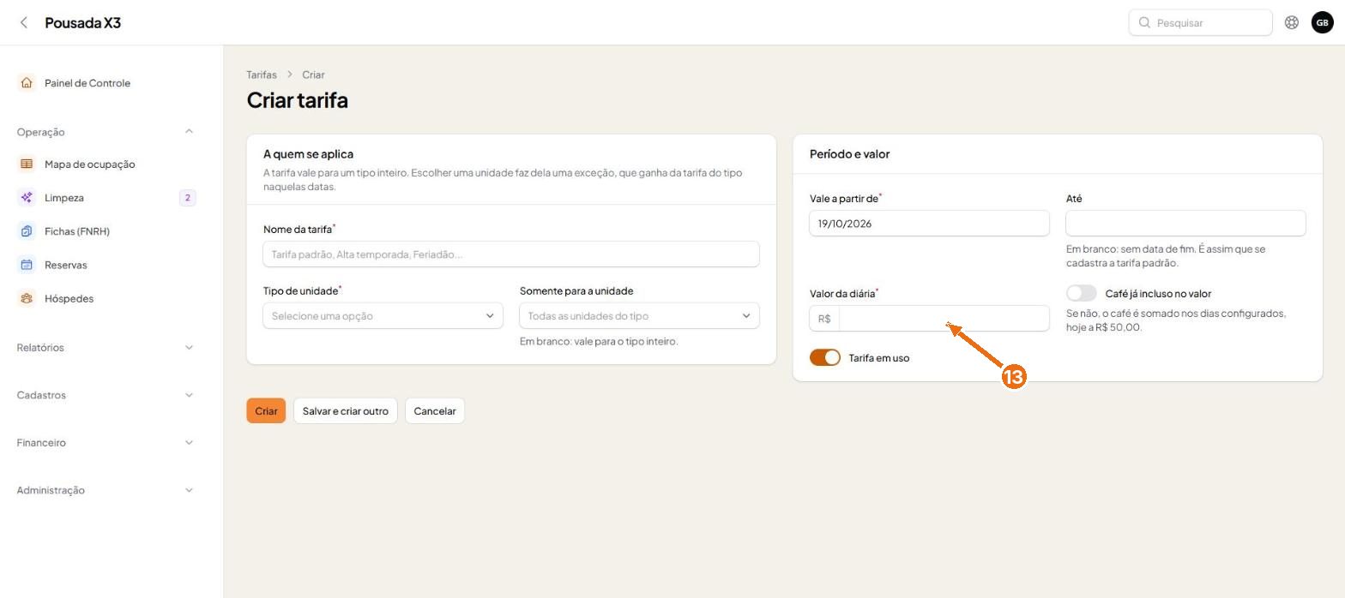
Task: Click the Criar button
Action: (x=266, y=410)
